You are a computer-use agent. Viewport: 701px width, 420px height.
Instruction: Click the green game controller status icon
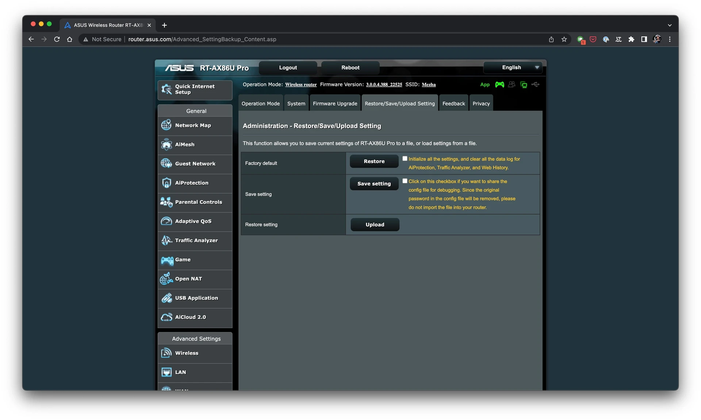tap(499, 85)
